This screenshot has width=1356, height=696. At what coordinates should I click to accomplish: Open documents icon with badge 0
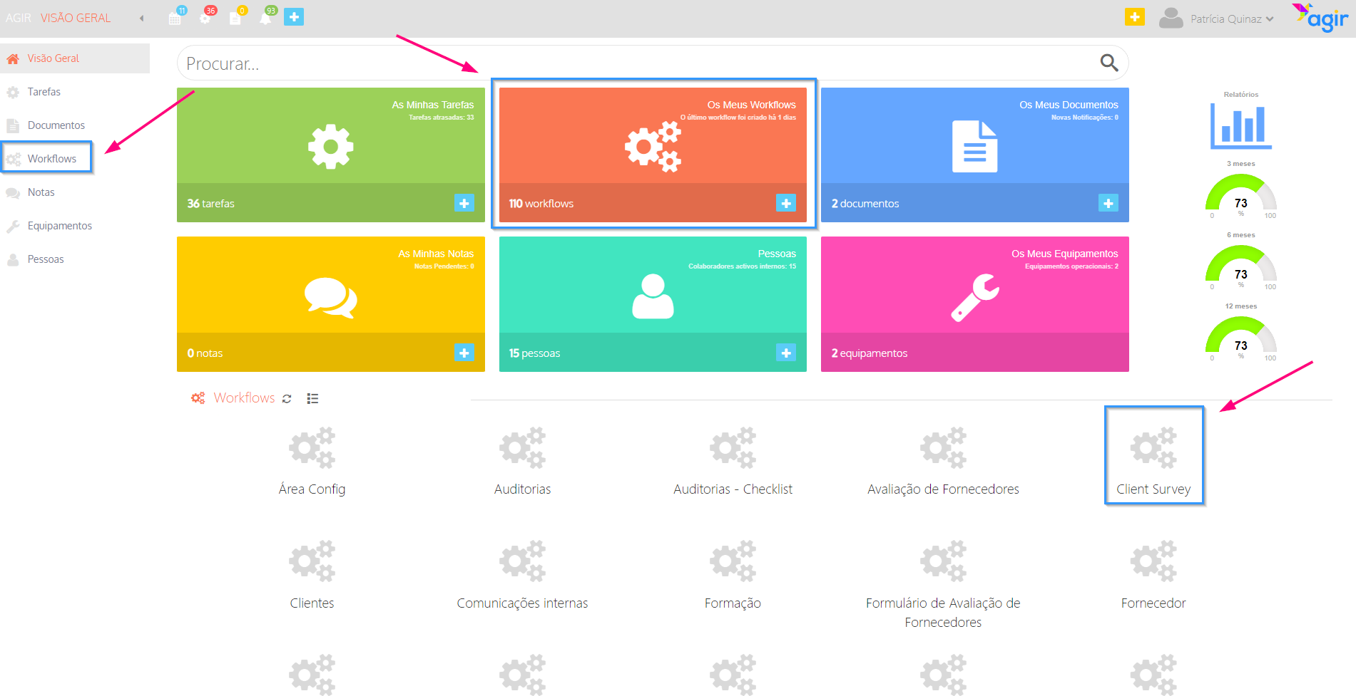pyautogui.click(x=236, y=18)
